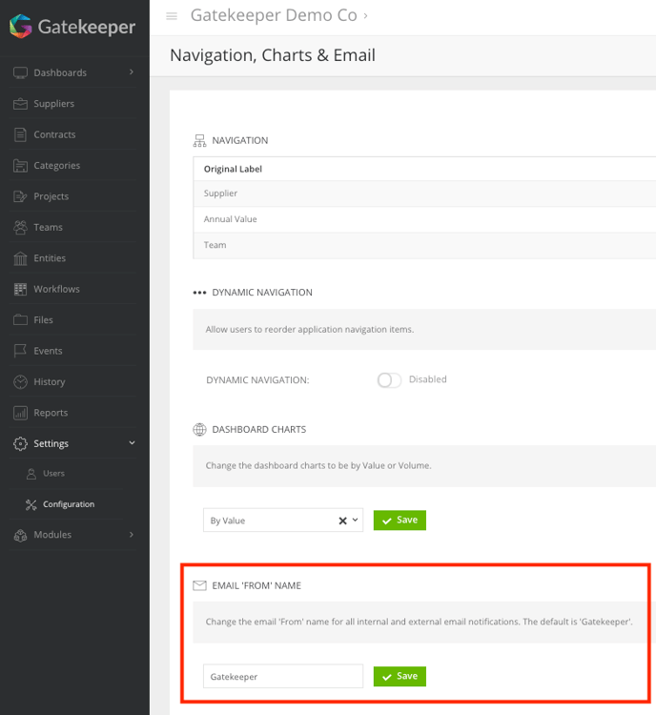Click the Categories folder icon
656x715 pixels.
(x=20, y=166)
